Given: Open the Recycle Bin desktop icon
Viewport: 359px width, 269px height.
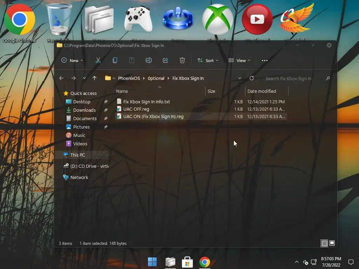Looking at the screenshot, I should coord(59,22).
